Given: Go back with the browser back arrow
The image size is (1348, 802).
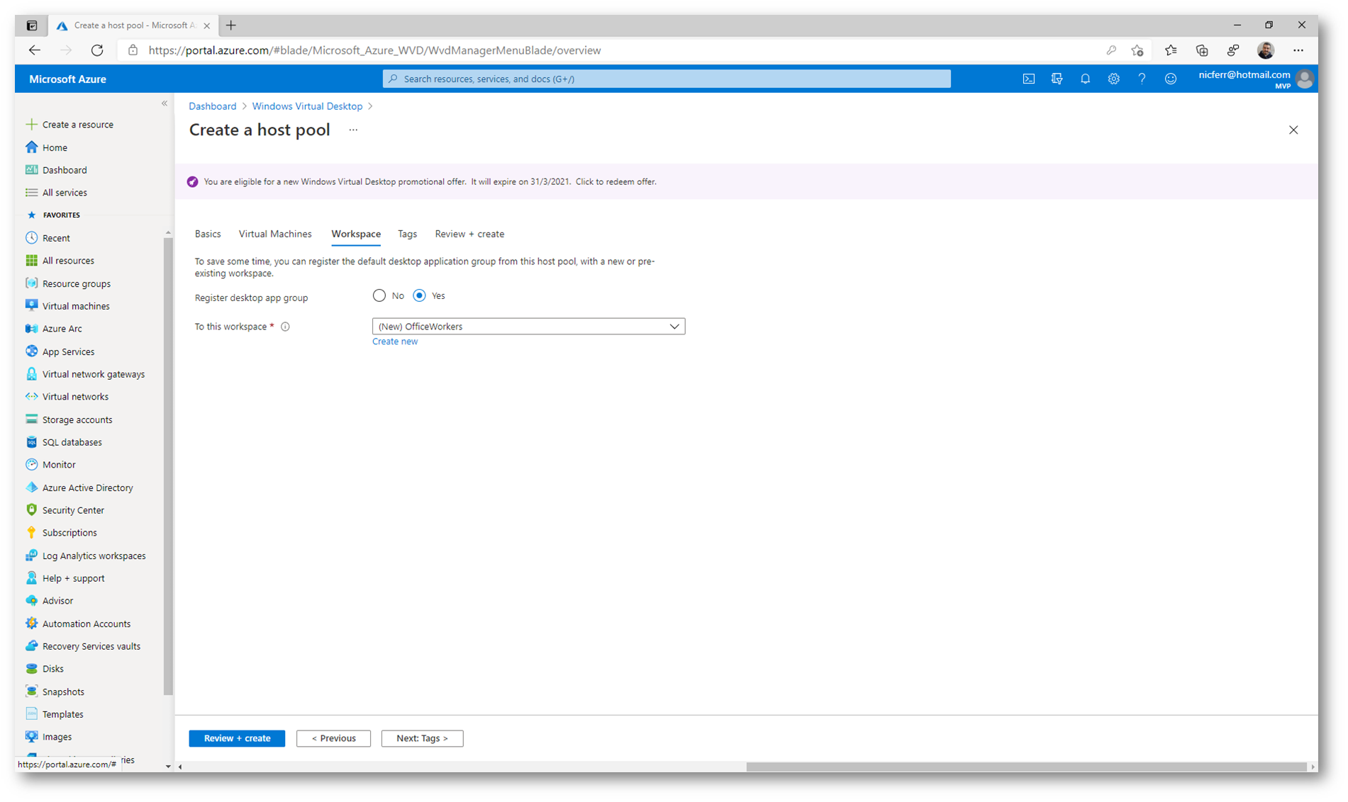Looking at the screenshot, I should tap(35, 50).
